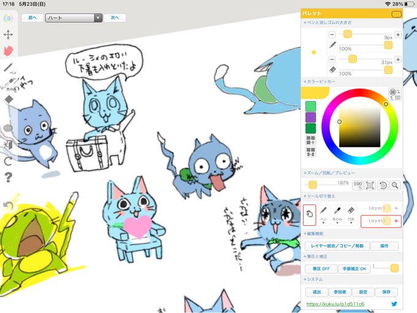
Task: Open the eyedropper mode dropdown
Action: [337, 215]
